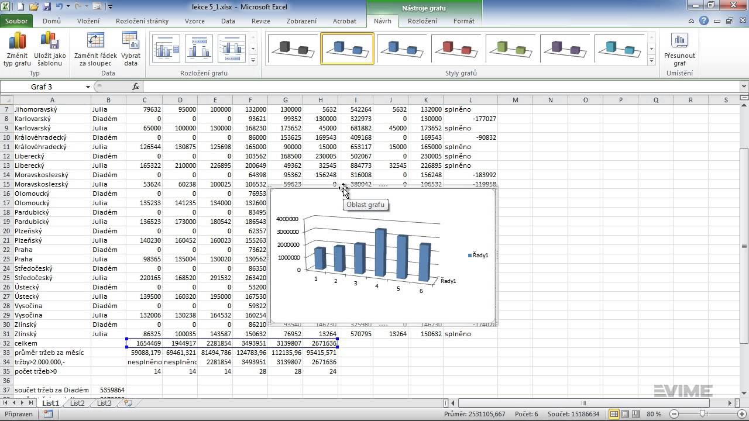
Task: Click the formula bar input
Action: (x=442, y=87)
